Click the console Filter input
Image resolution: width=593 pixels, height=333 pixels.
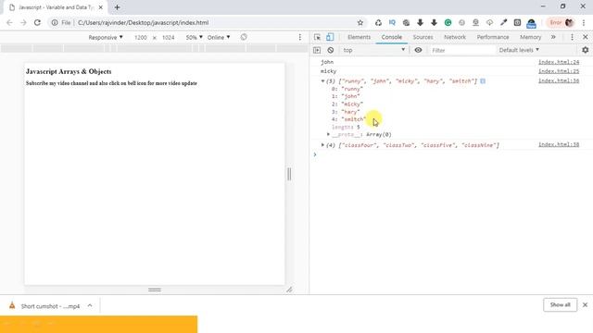tap(462, 50)
